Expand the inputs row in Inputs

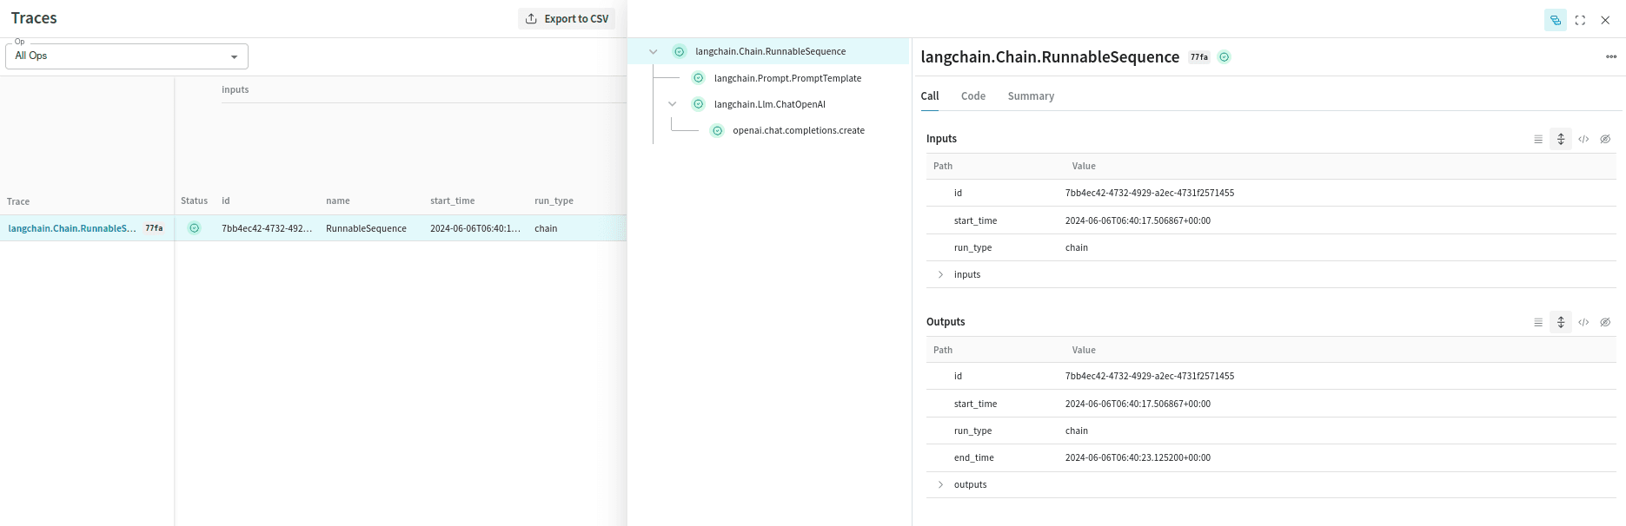click(x=940, y=274)
